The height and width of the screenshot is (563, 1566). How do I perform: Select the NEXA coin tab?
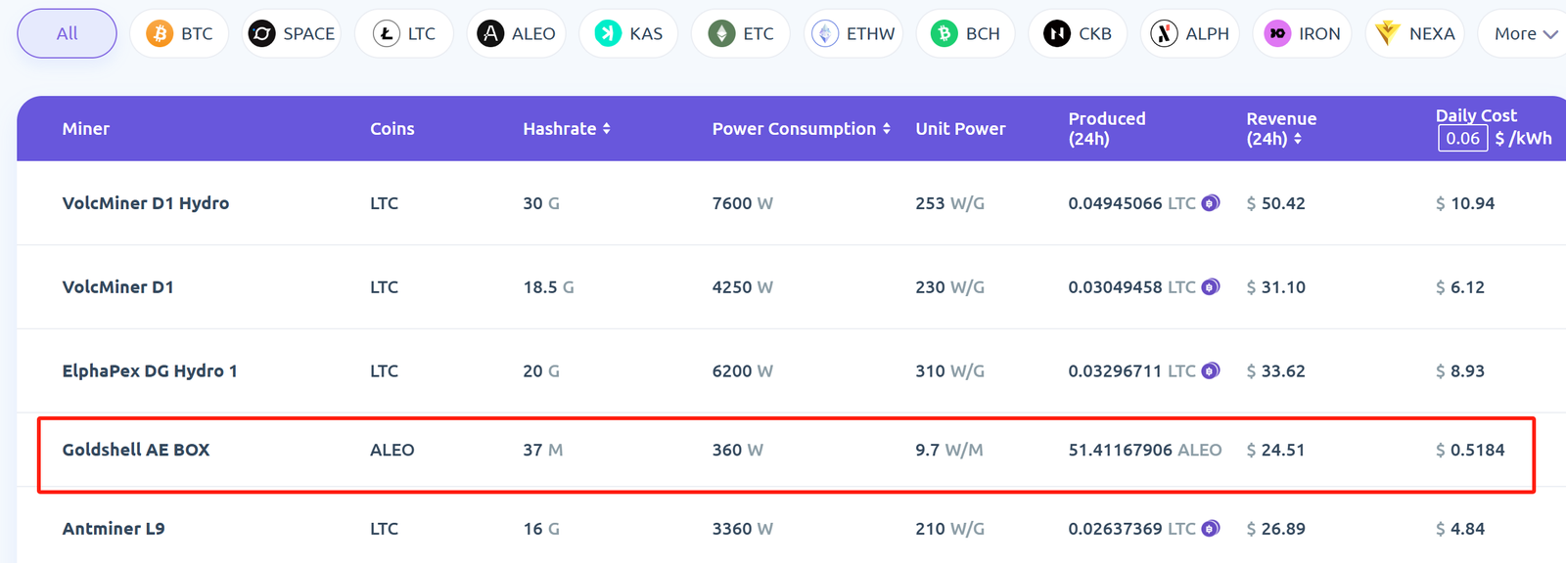[x=1414, y=34]
